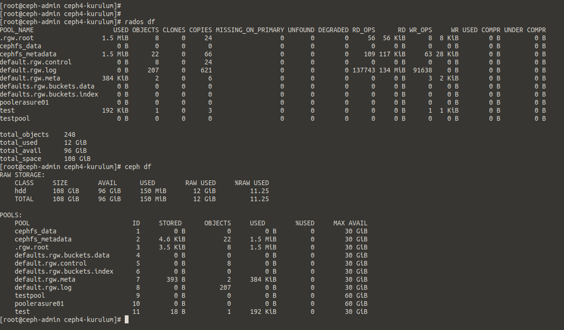The width and height of the screenshot is (564, 330).
Task: Select 'defaults.rgw.buckets.data' in rados df table
Action: (47, 86)
